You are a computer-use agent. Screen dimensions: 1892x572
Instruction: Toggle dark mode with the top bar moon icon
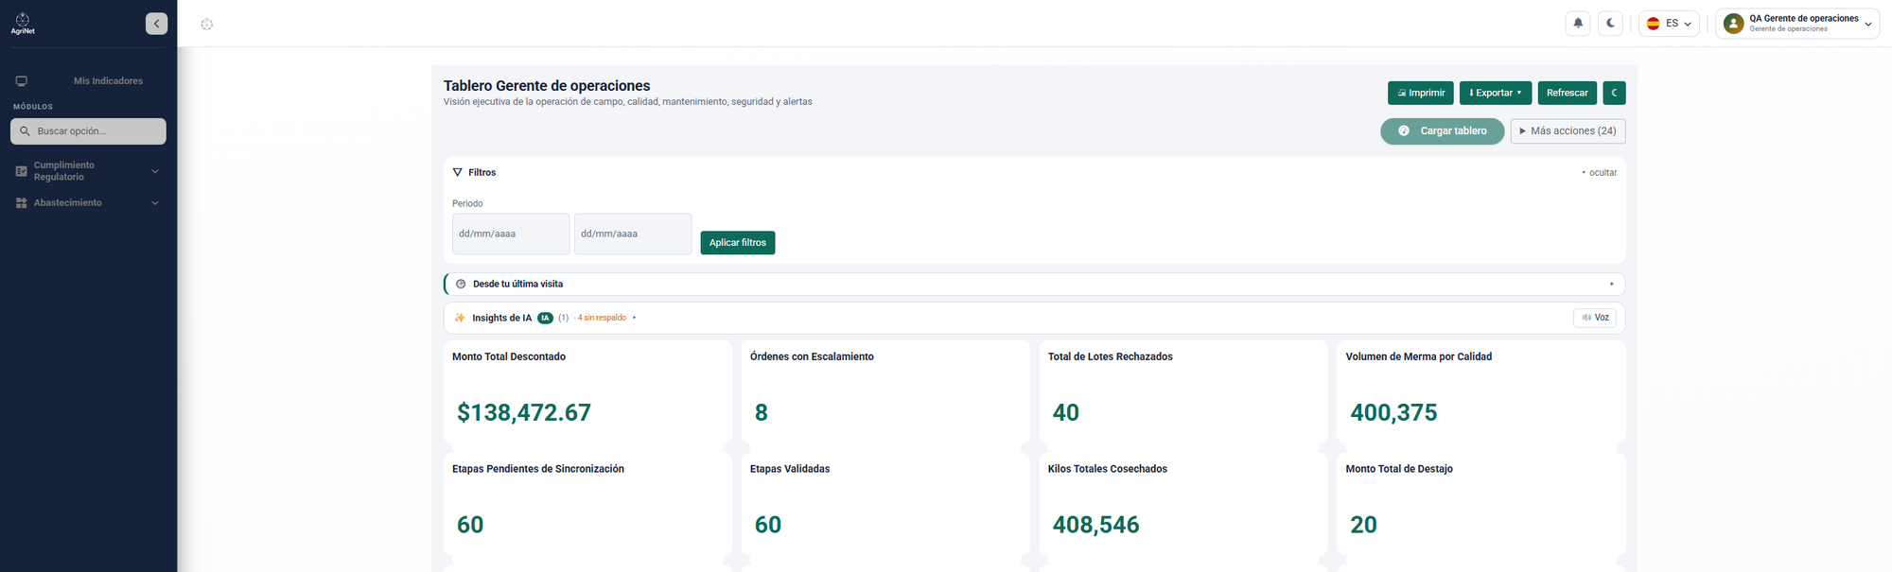pyautogui.click(x=1610, y=24)
